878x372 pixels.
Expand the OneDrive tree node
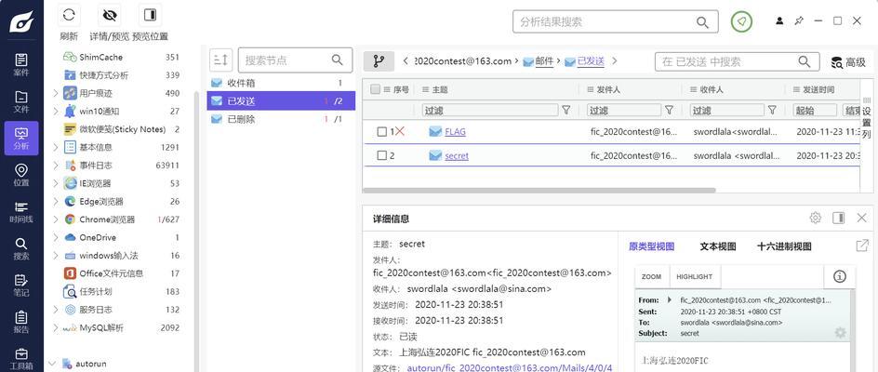click(x=55, y=237)
